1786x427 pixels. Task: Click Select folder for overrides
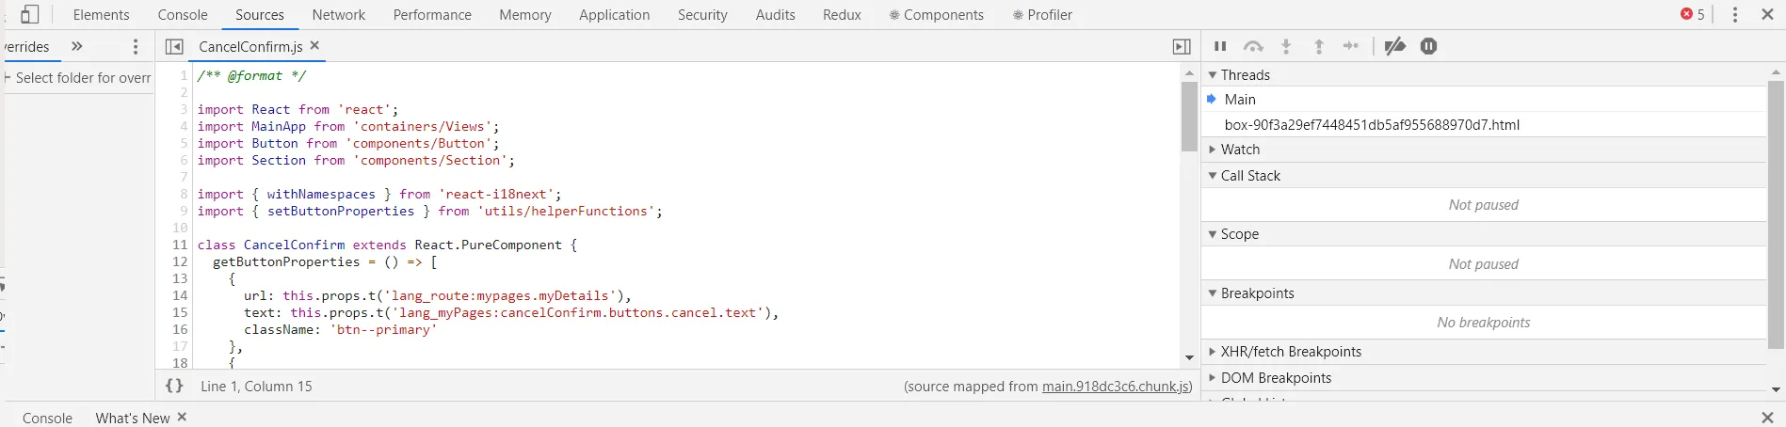point(83,78)
